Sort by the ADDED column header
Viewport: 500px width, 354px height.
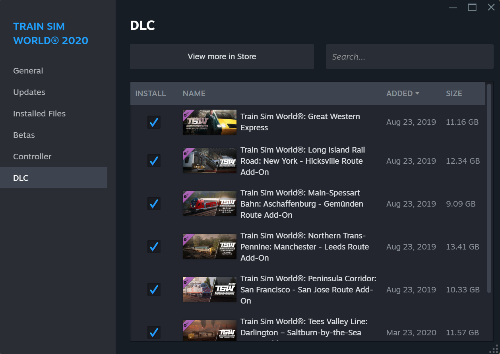pos(403,93)
